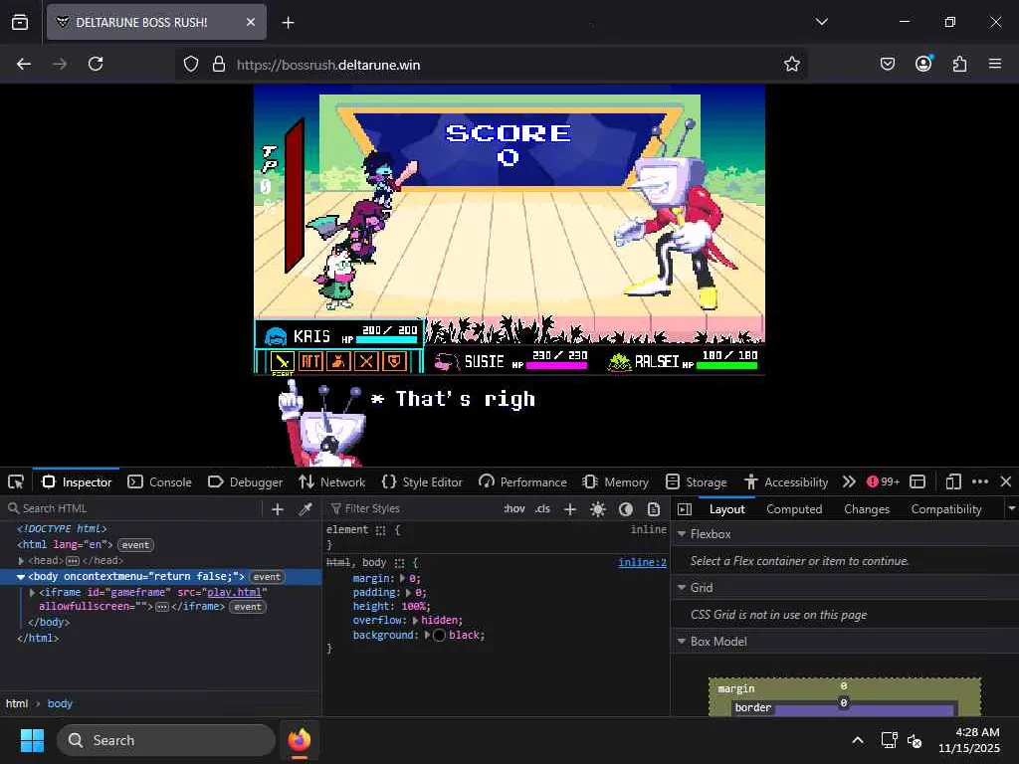
Task: Open Save to Pocket icon
Action: point(887,64)
